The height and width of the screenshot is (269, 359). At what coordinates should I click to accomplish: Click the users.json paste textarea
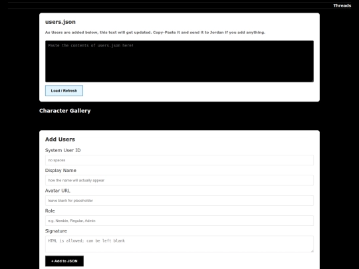pyautogui.click(x=179, y=61)
